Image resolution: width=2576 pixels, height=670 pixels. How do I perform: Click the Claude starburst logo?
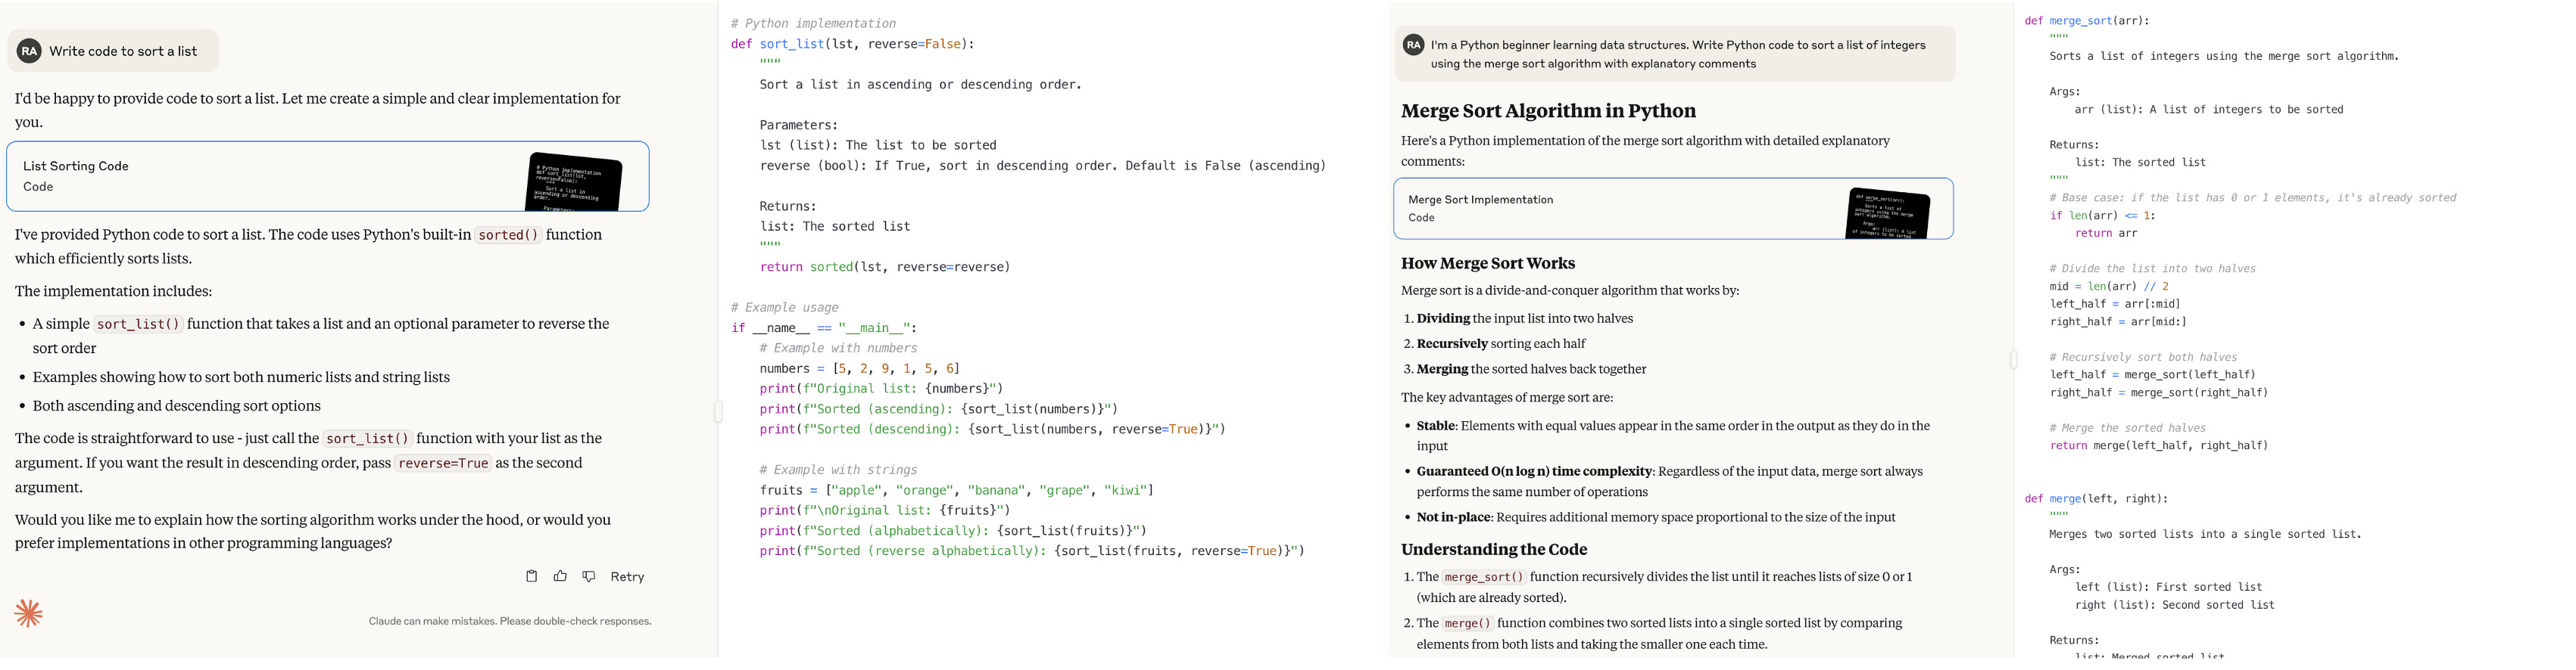tap(29, 613)
